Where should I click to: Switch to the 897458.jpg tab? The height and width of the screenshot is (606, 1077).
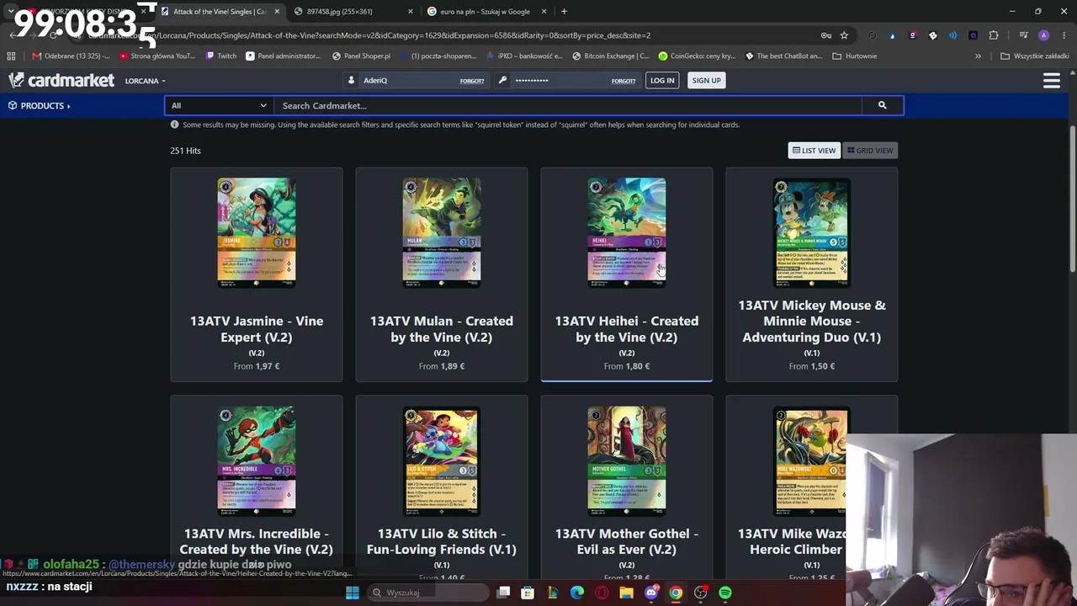click(353, 12)
